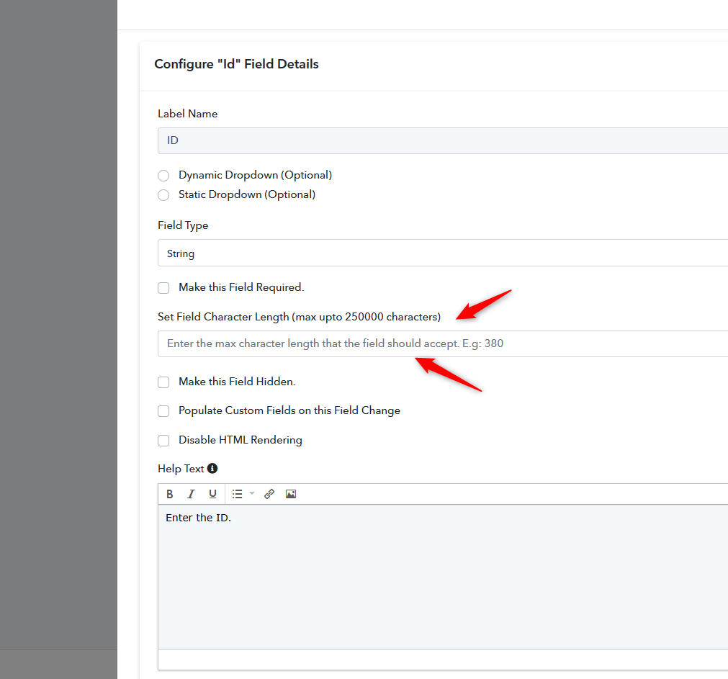Check Make this Field Hidden
The height and width of the screenshot is (679, 728).
pos(163,382)
